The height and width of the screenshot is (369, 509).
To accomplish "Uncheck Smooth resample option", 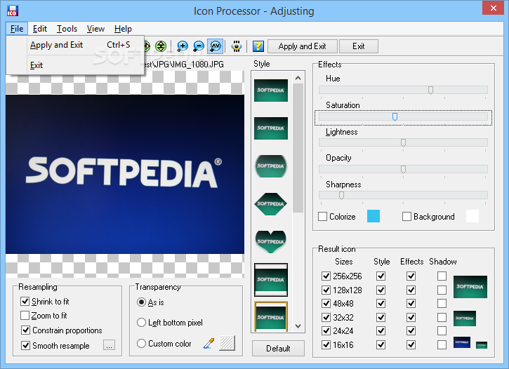I will [x=26, y=345].
